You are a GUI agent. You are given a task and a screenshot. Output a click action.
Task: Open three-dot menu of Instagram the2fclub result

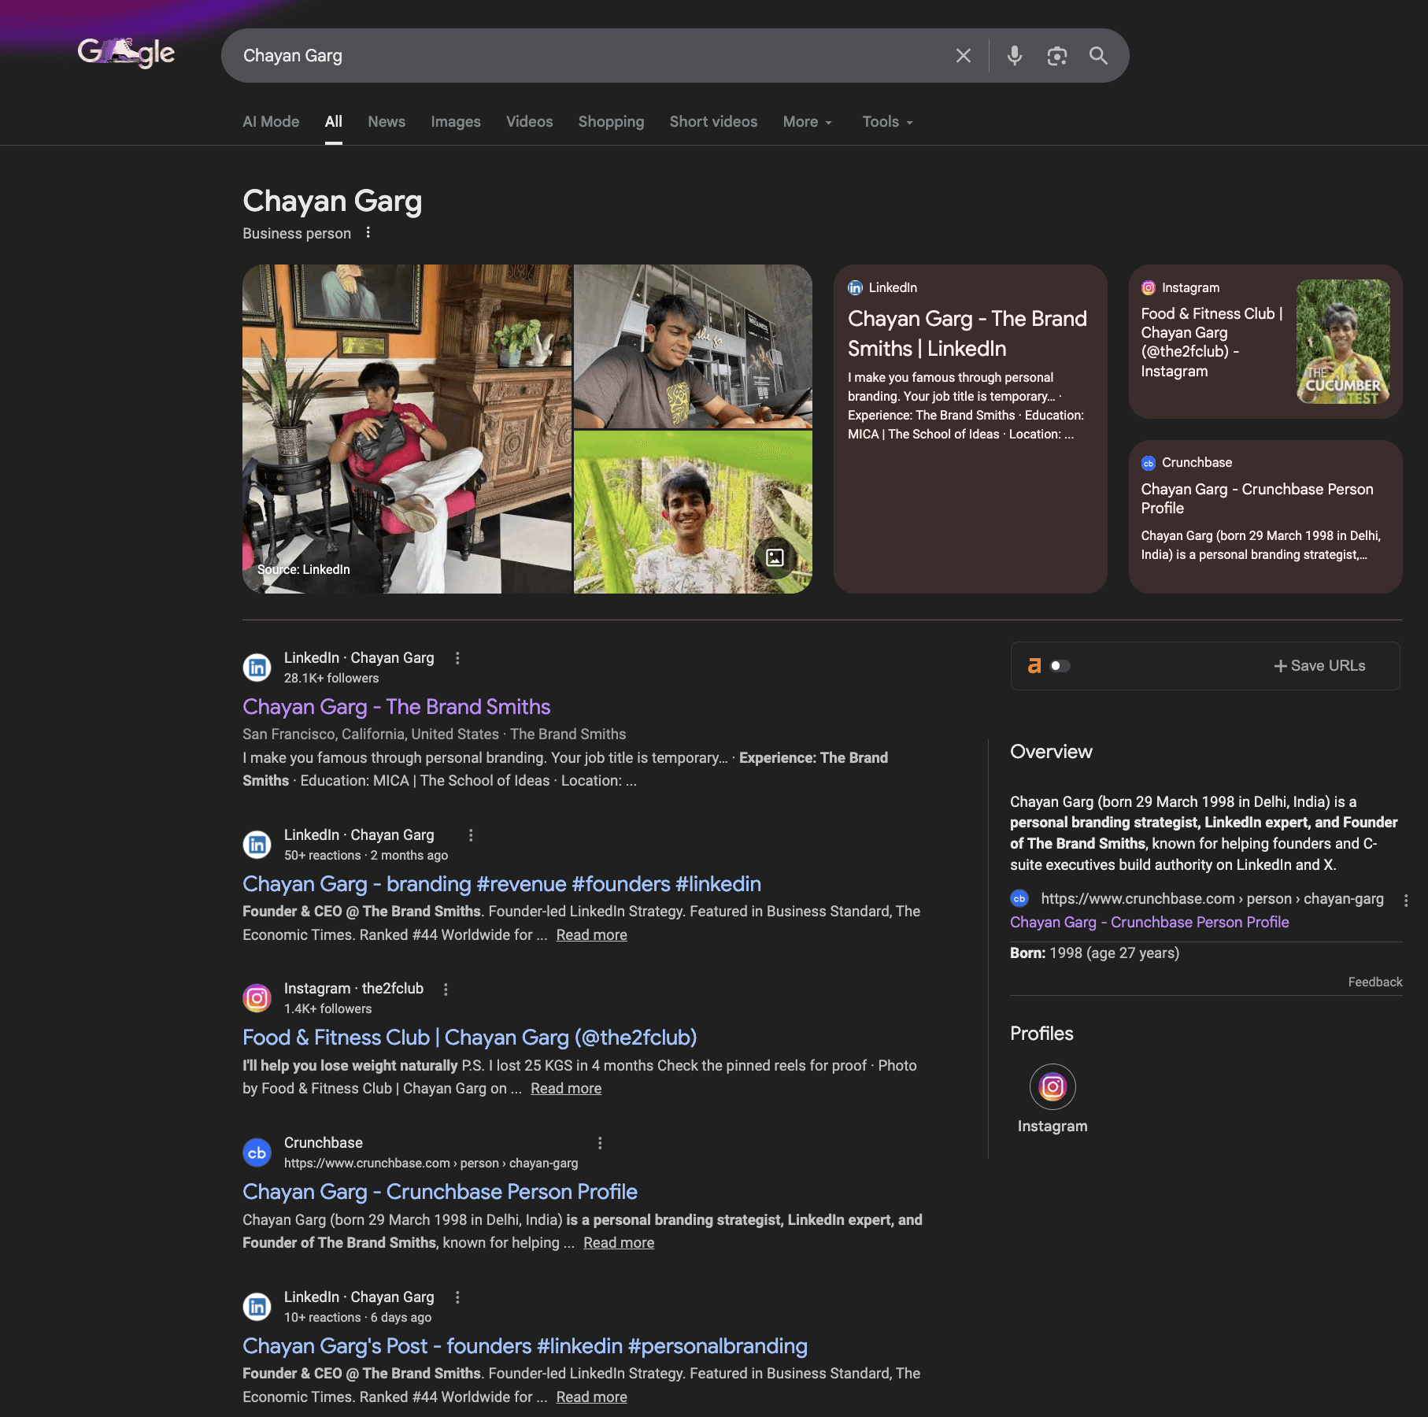coord(446,990)
